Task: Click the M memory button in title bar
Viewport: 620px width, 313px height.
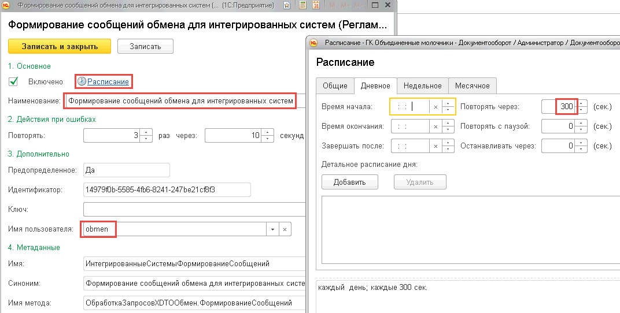Action: (x=332, y=6)
